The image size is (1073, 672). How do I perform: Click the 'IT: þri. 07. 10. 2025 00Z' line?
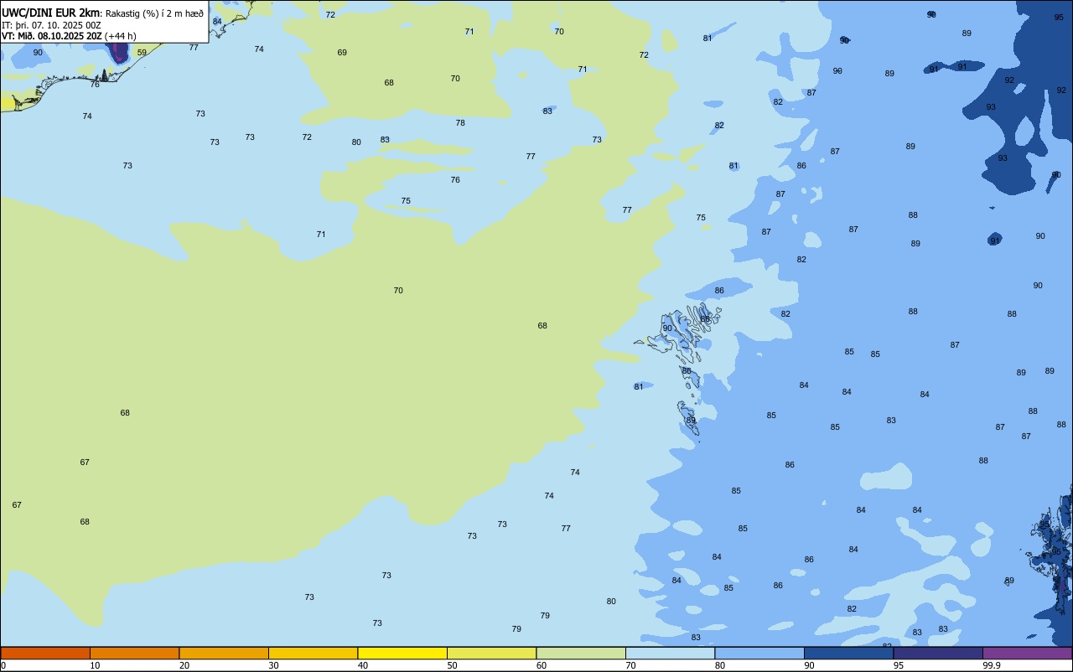pyautogui.click(x=51, y=25)
